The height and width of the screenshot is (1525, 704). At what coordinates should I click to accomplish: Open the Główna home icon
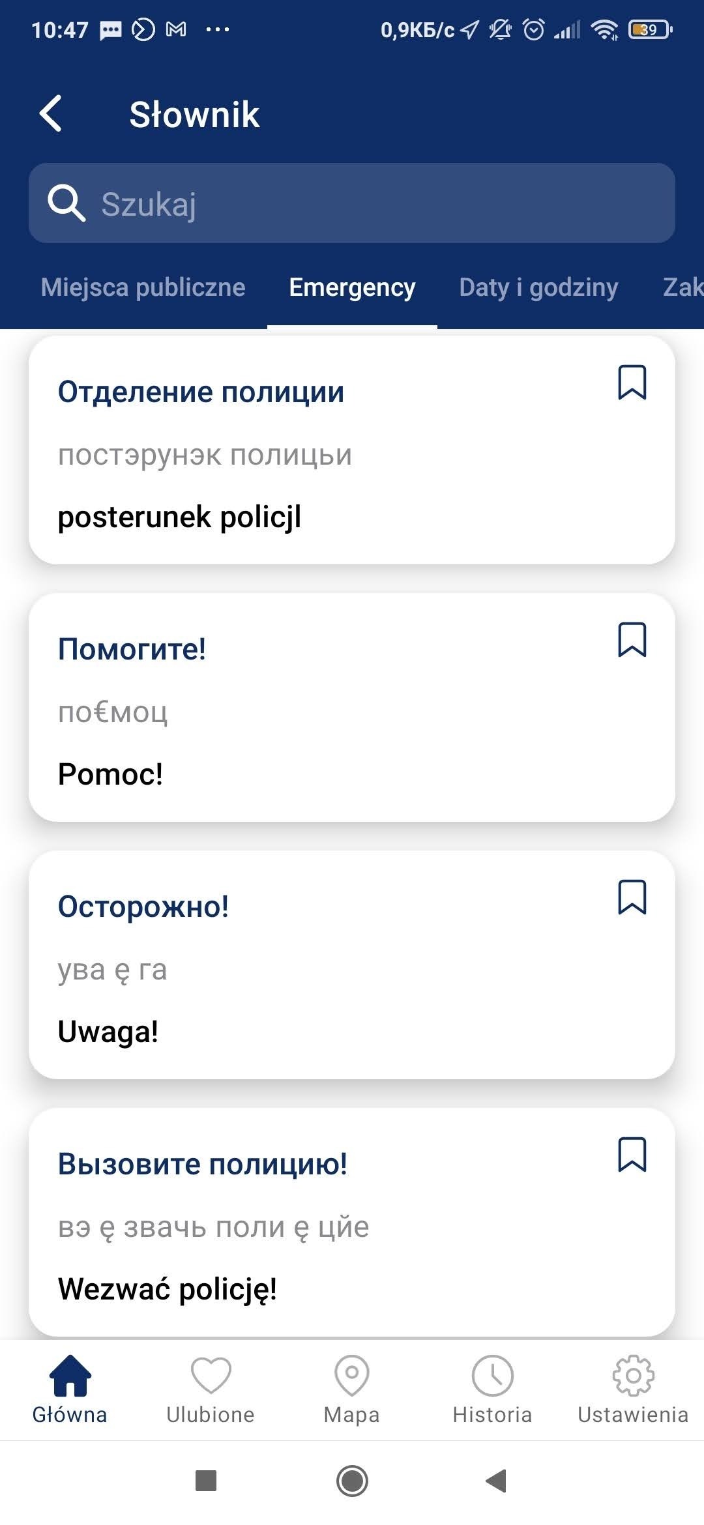[x=70, y=1377]
